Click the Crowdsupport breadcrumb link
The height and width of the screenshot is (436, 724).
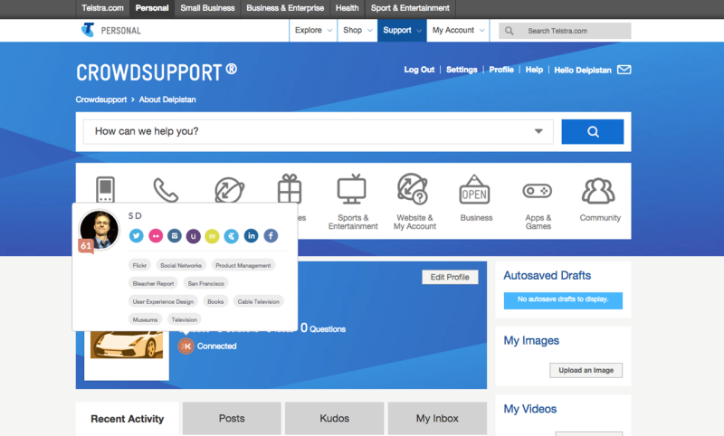(x=101, y=100)
